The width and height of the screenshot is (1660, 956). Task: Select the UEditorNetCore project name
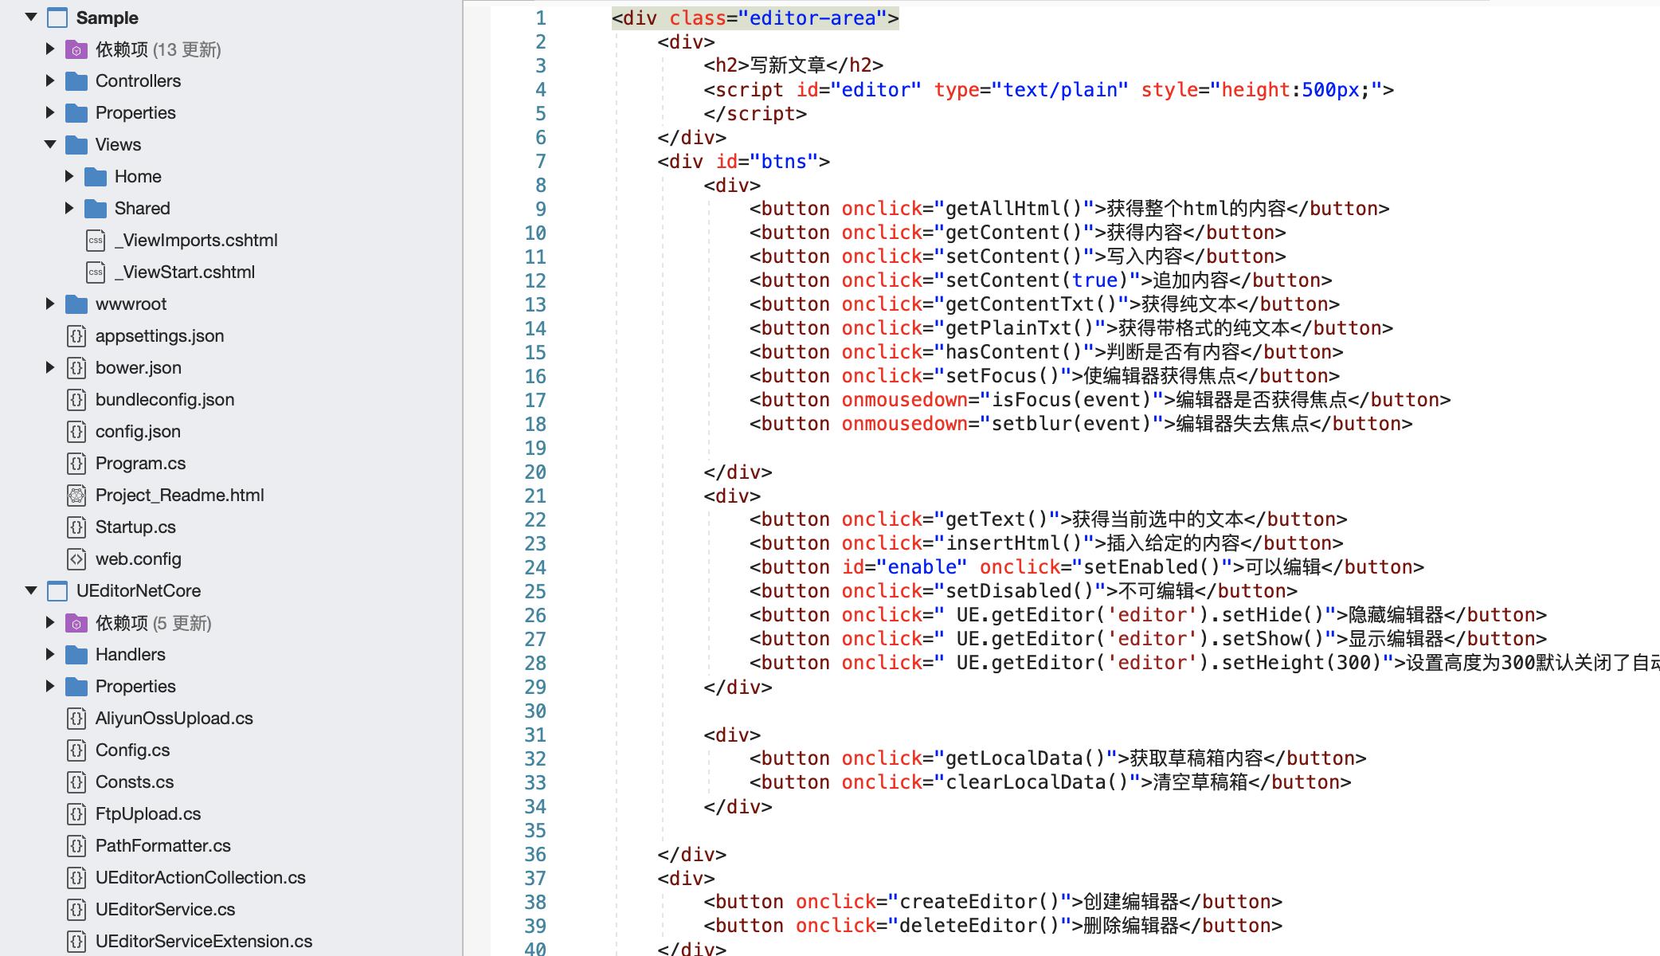click(x=139, y=591)
